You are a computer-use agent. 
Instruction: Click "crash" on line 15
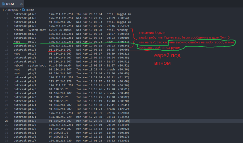coord(111,70)
